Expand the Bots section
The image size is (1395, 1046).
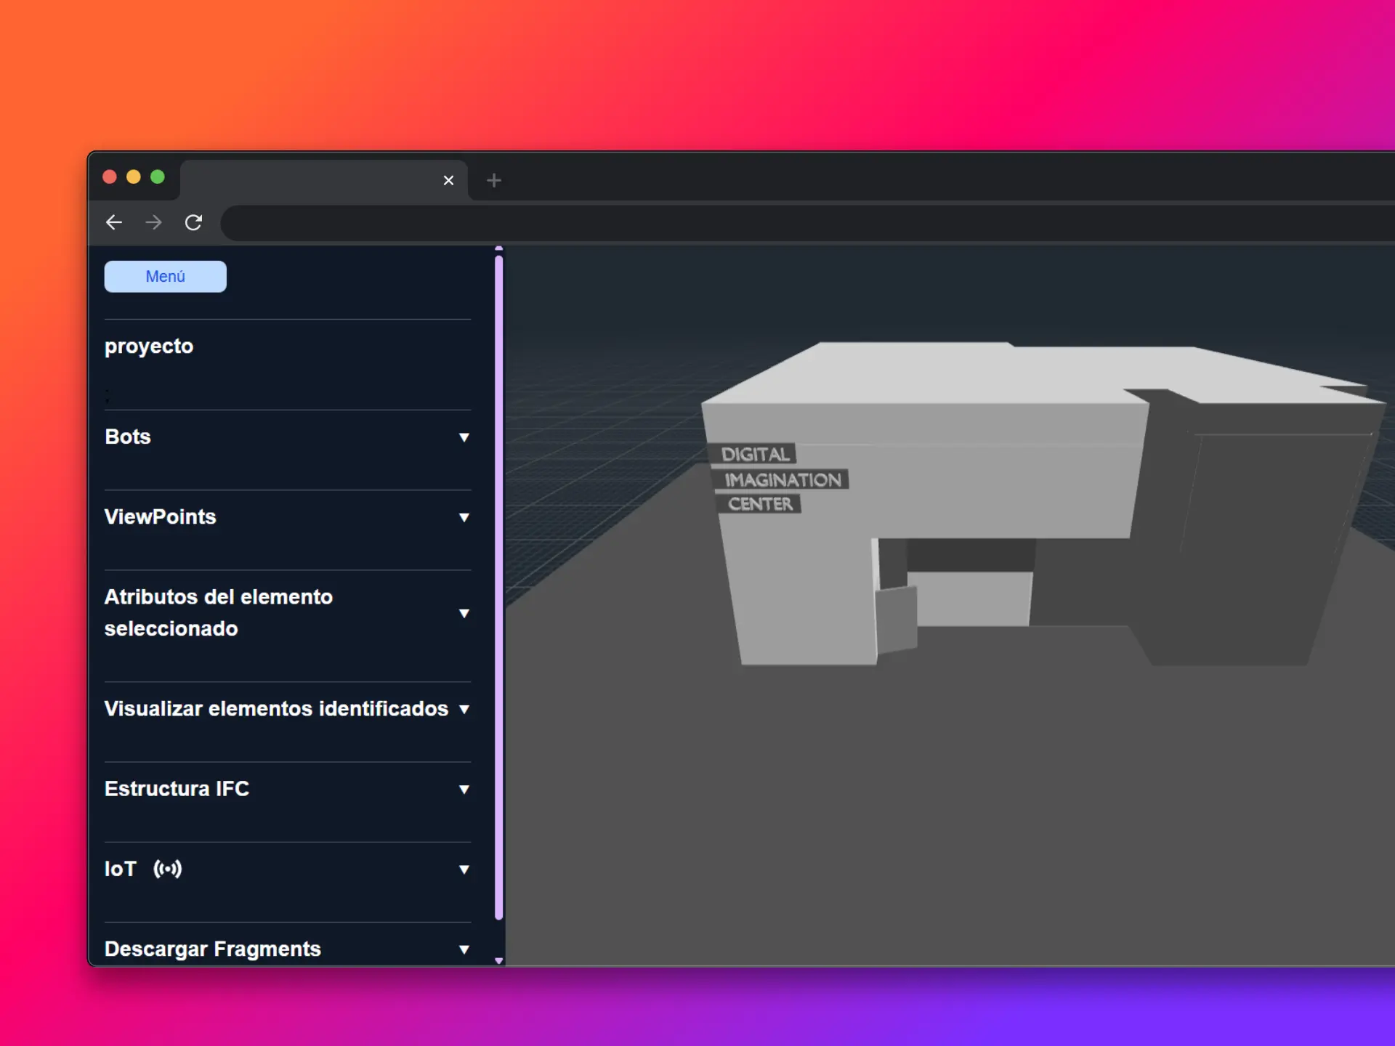coord(464,437)
